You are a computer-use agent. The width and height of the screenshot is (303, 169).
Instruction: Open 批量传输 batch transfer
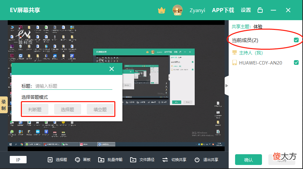110,160
